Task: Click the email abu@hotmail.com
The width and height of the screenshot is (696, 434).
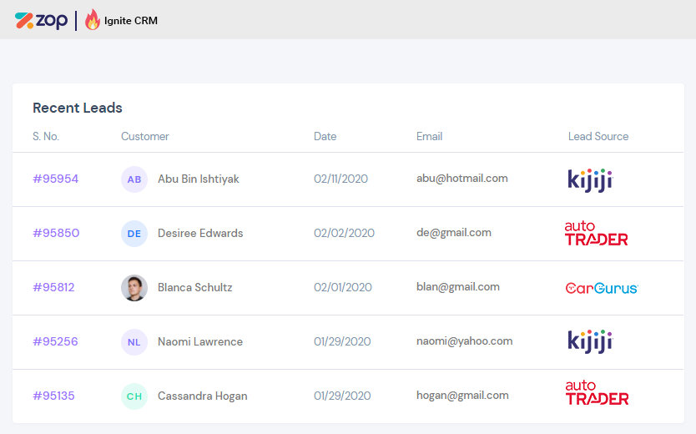Action: coord(462,179)
